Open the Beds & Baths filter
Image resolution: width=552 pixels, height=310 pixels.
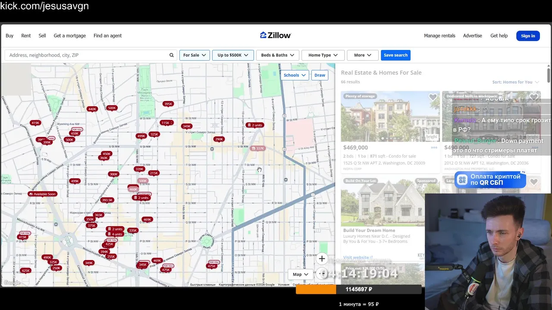[277, 55]
